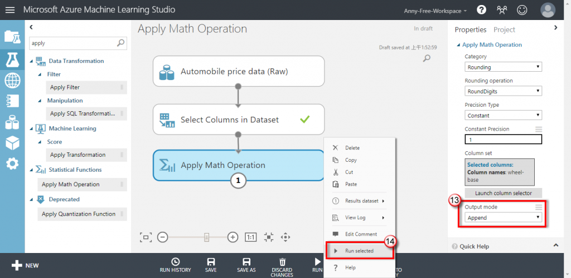
Task: Click Launch column selector button
Action: click(504, 193)
